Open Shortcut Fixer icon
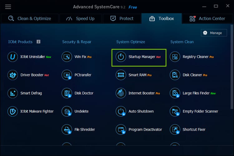The width and height of the screenshot is (234, 156). coord(175,129)
